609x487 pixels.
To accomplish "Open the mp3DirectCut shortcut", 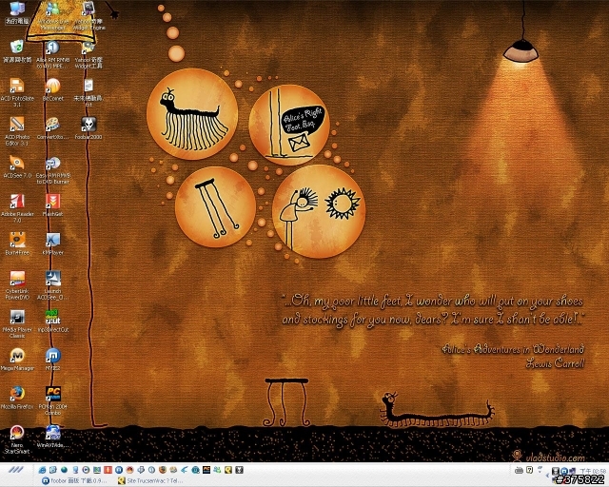I will 53,321.
